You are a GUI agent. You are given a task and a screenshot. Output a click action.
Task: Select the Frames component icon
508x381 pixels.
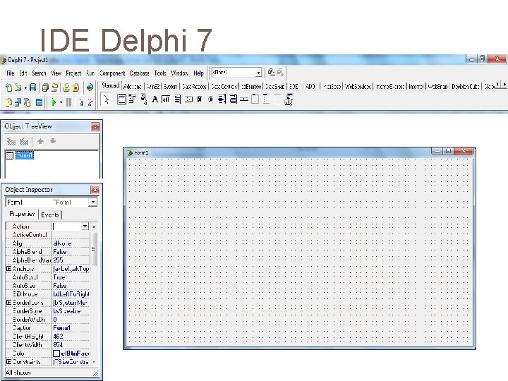pos(121,99)
